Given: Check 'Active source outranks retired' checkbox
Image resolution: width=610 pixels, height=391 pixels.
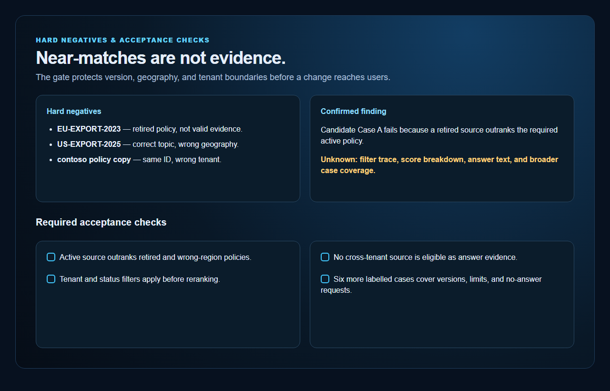Looking at the screenshot, I should [x=51, y=257].
